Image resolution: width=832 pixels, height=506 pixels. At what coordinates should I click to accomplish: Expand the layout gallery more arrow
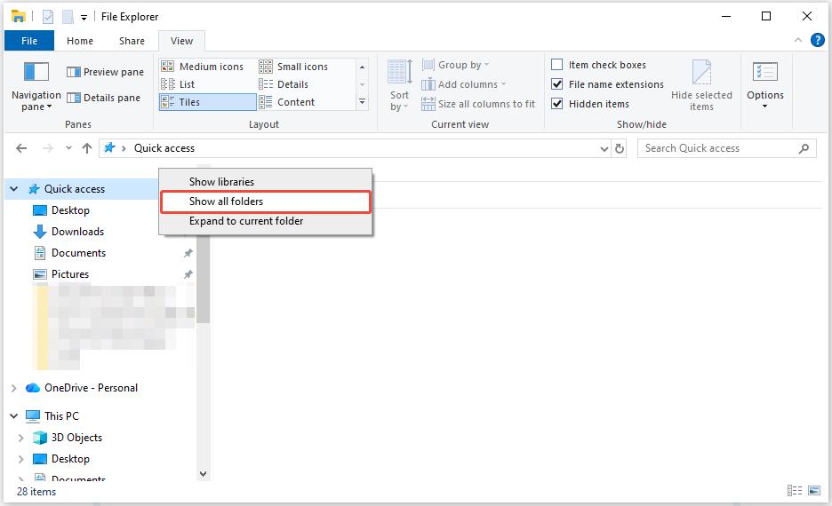(x=363, y=102)
